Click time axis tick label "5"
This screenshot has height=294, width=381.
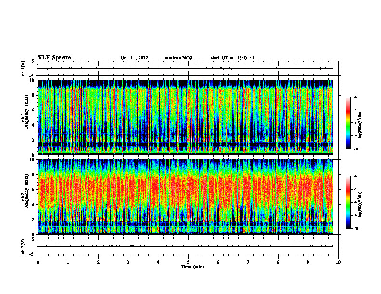click(x=188, y=262)
